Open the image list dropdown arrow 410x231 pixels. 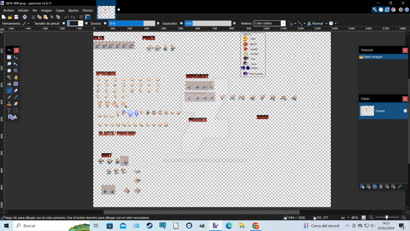coord(119,10)
